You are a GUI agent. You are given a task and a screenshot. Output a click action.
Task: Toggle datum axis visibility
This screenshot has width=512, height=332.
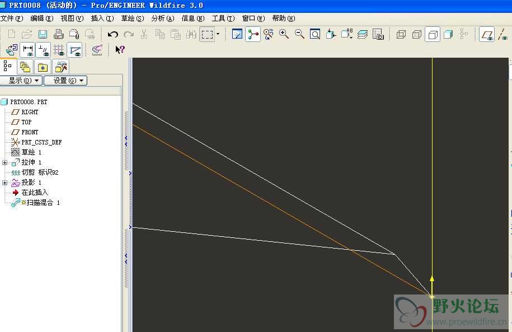[x=502, y=34]
